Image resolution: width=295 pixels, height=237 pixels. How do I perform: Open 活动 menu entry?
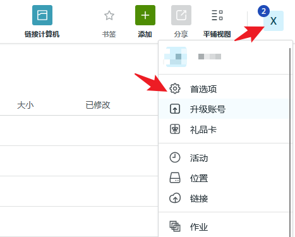click(x=224, y=157)
